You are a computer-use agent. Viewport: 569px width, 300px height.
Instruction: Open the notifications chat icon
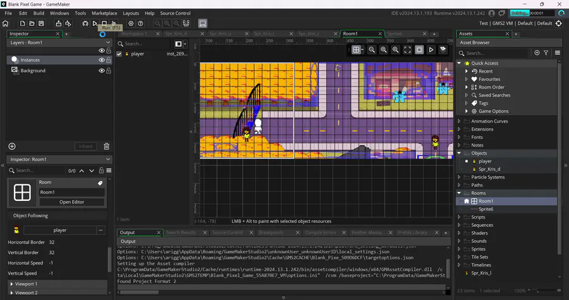pyautogui.click(x=501, y=13)
